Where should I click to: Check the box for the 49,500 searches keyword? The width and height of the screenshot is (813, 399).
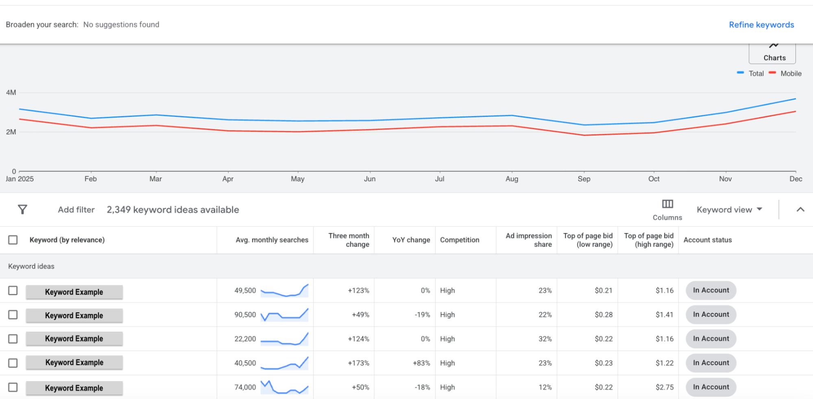coord(13,291)
